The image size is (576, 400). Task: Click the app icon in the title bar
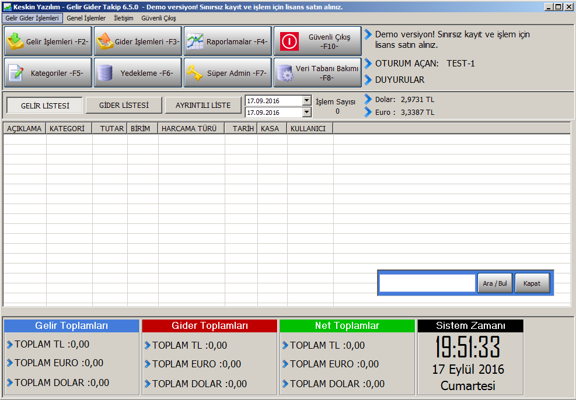point(8,7)
